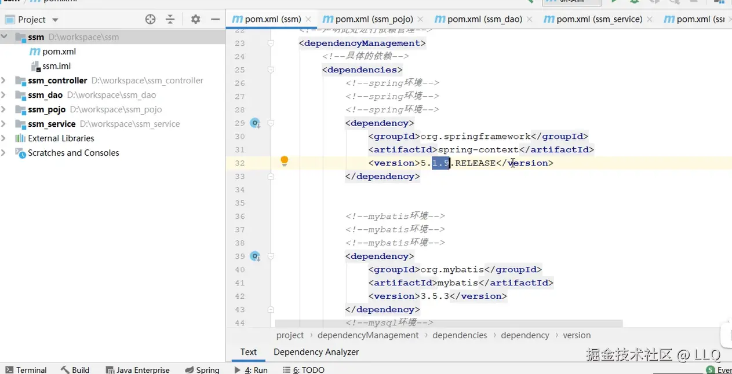Select Scratches and Consoles in the tree
Screen dimensions: 732x374
(x=112, y=153)
